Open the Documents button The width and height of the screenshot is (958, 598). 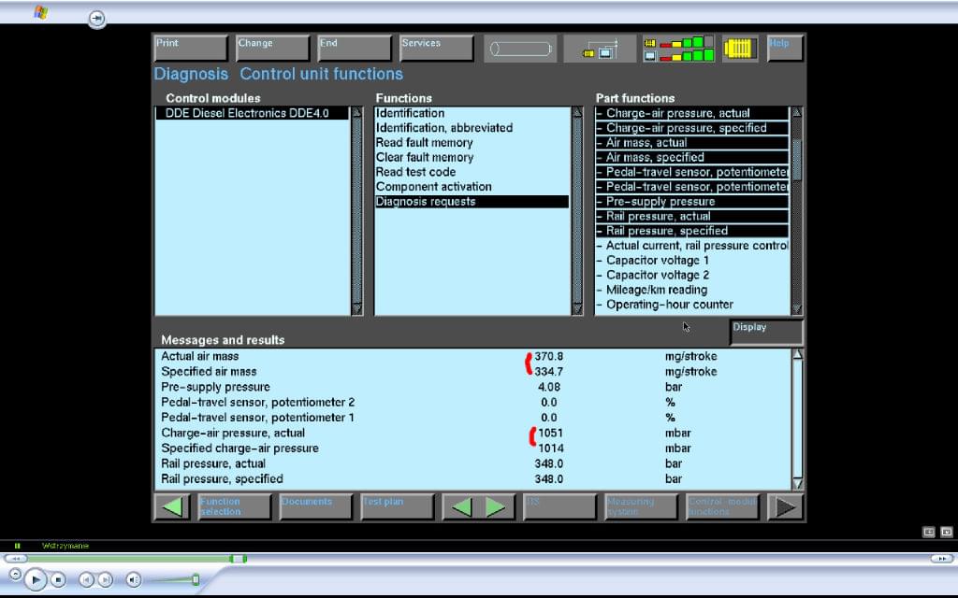tap(316, 506)
